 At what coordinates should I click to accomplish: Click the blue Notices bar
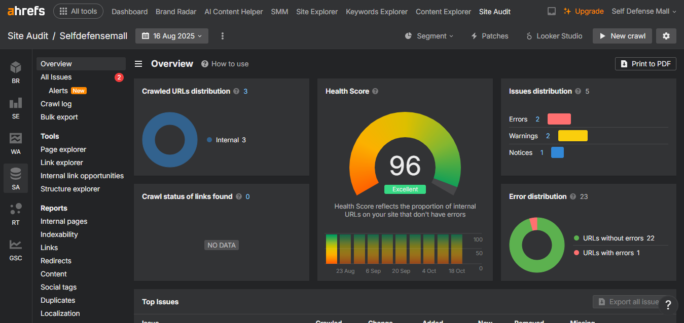[557, 152]
